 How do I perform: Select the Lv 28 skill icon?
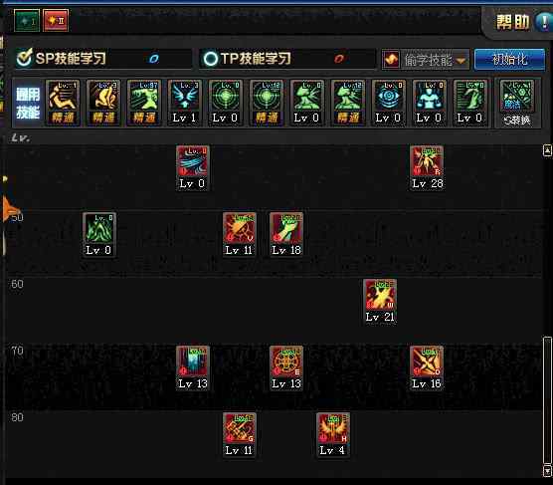point(427,161)
